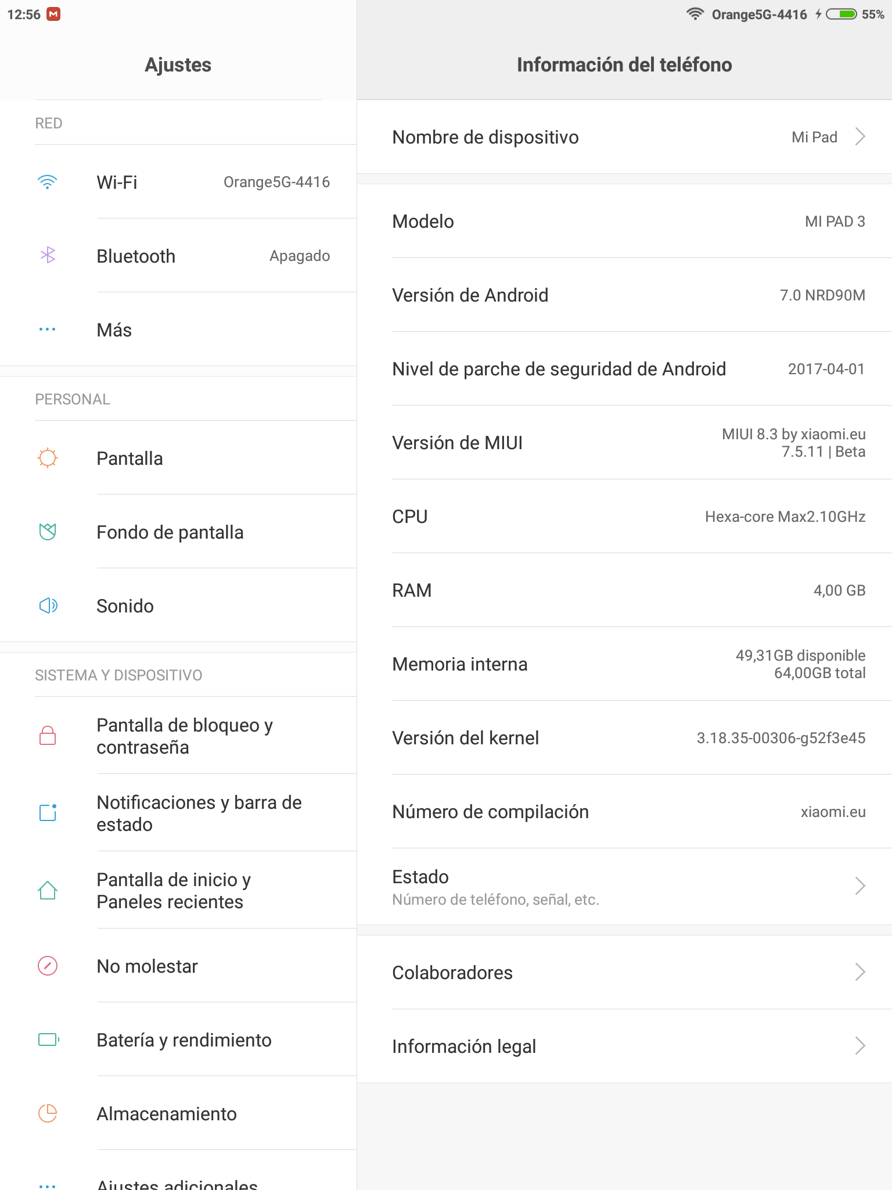
Task: Open the Más network options entry
Action: point(178,329)
